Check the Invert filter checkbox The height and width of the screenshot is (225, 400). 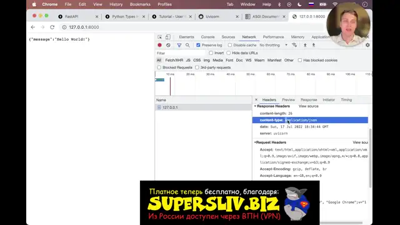(211, 53)
